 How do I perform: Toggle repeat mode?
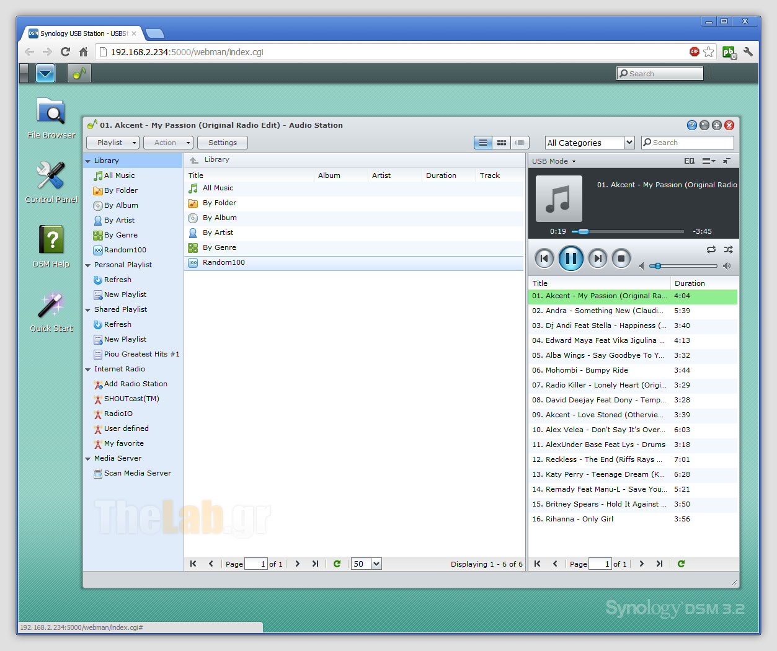point(711,249)
